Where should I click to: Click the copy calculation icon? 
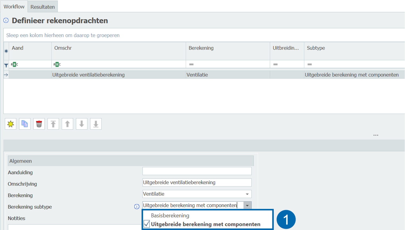pyautogui.click(x=25, y=124)
